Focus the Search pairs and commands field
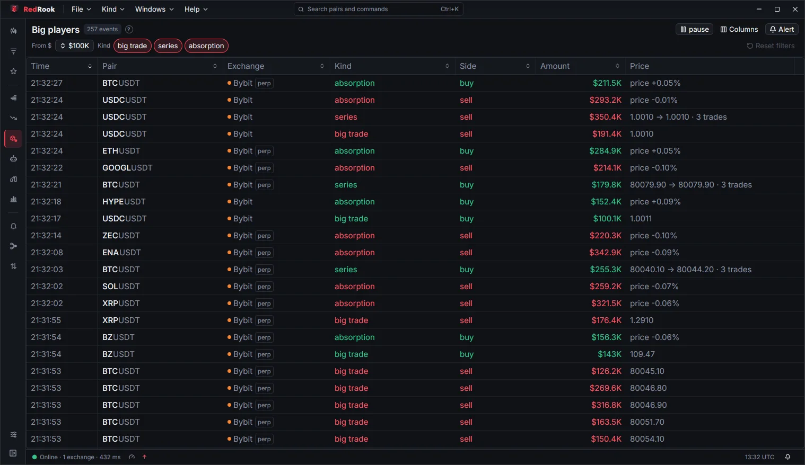805x465 pixels. tap(379, 10)
